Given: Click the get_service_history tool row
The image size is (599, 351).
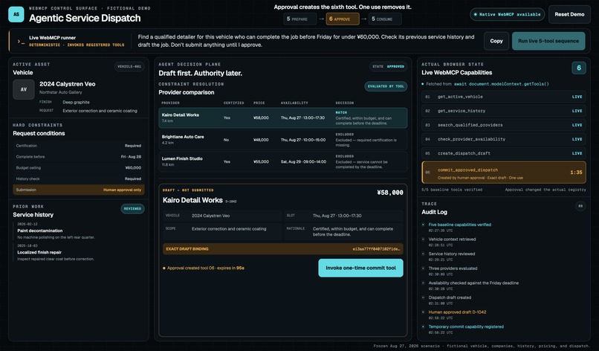Looking at the screenshot, I should pos(503,111).
